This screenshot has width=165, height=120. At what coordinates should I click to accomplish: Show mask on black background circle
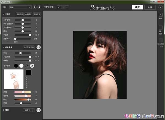[16, 66]
